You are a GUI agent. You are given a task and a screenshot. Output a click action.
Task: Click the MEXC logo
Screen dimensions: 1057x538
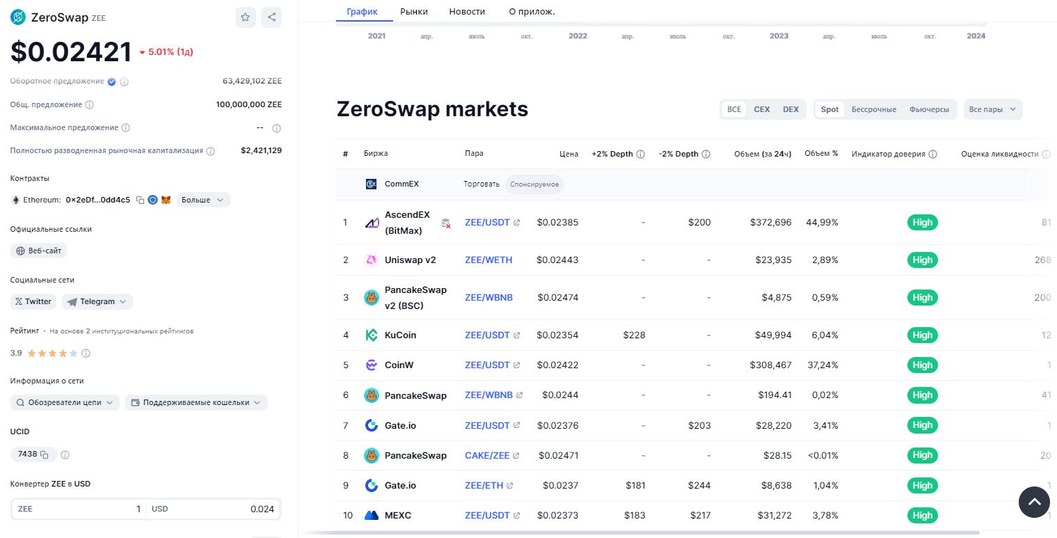(x=372, y=516)
